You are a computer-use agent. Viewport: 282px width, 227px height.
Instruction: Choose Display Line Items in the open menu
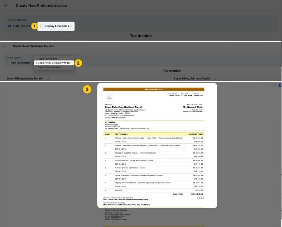[47, 59]
